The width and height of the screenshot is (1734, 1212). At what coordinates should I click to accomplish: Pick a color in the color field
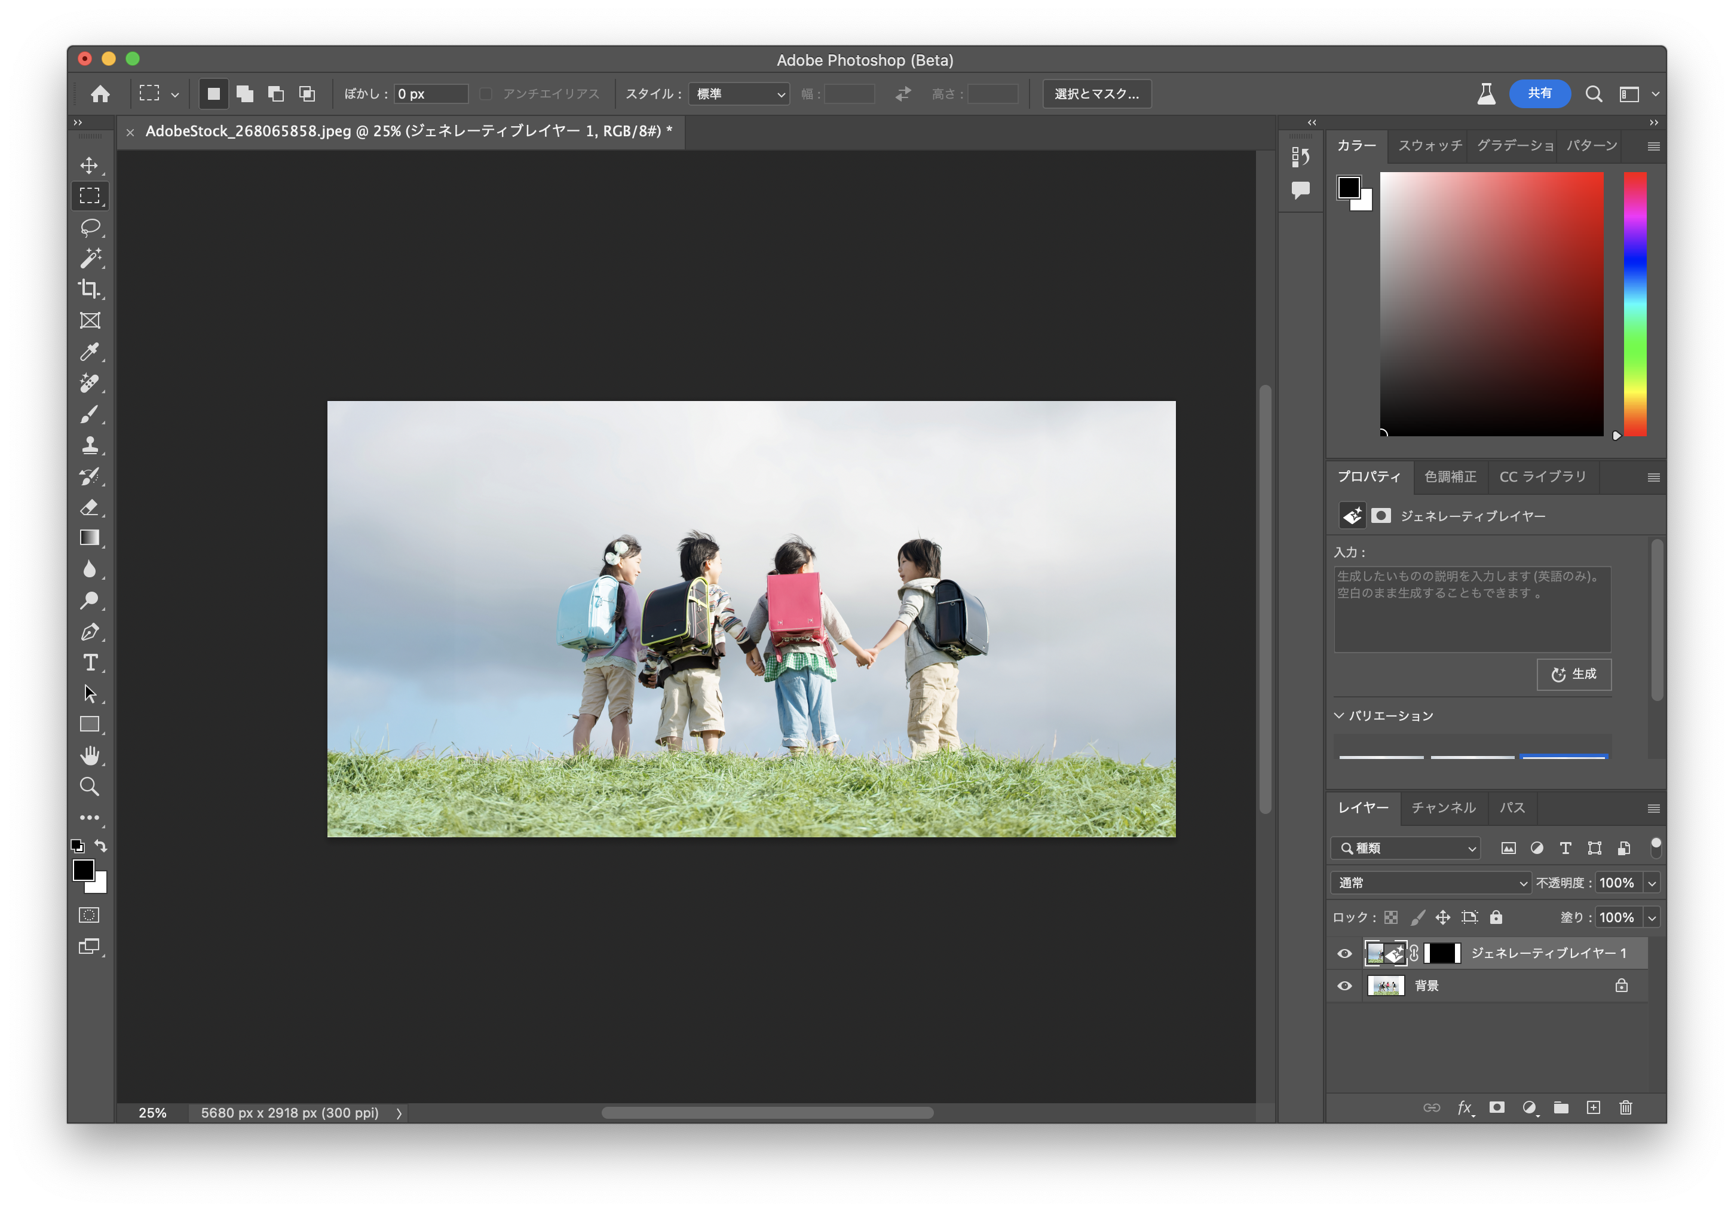(1491, 304)
